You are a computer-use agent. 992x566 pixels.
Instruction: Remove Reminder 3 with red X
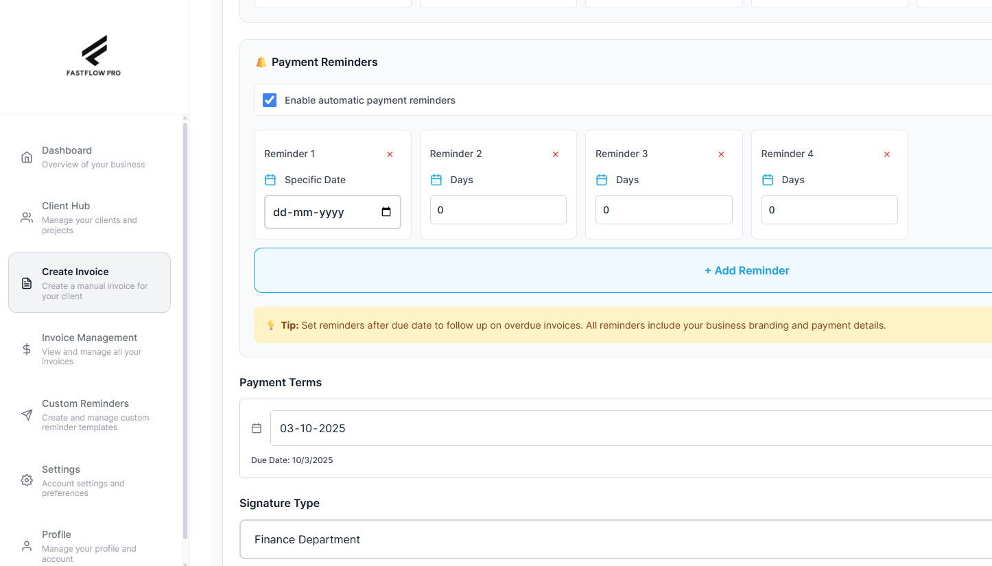coord(721,154)
